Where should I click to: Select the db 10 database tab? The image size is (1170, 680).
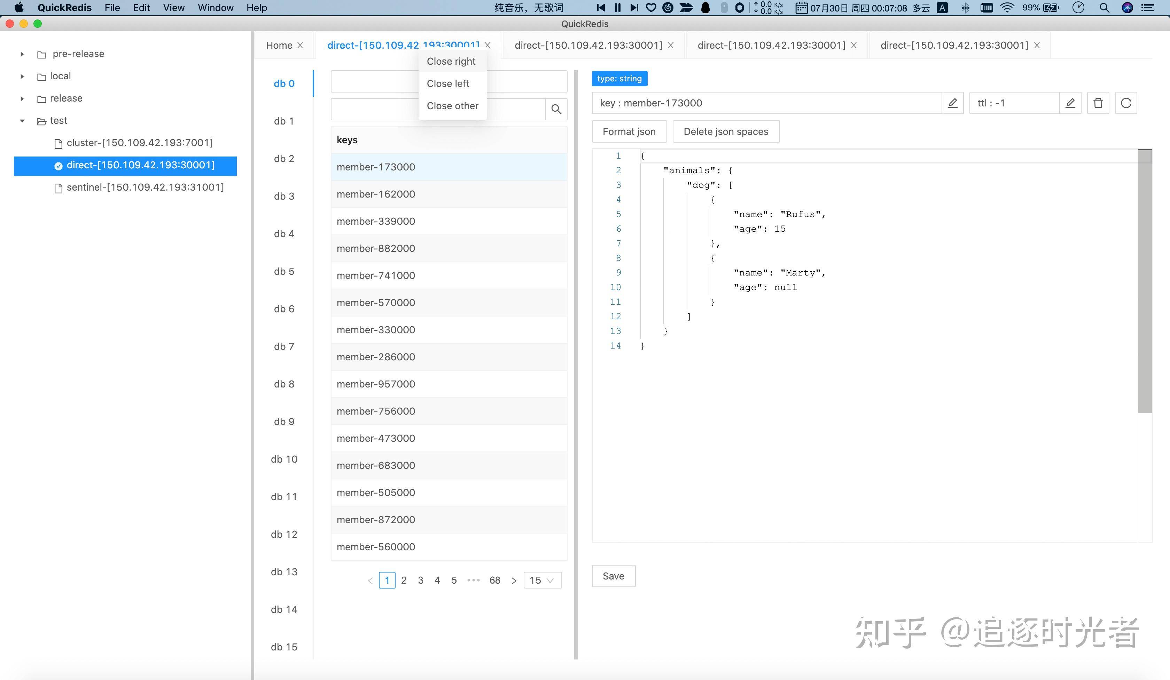284,459
